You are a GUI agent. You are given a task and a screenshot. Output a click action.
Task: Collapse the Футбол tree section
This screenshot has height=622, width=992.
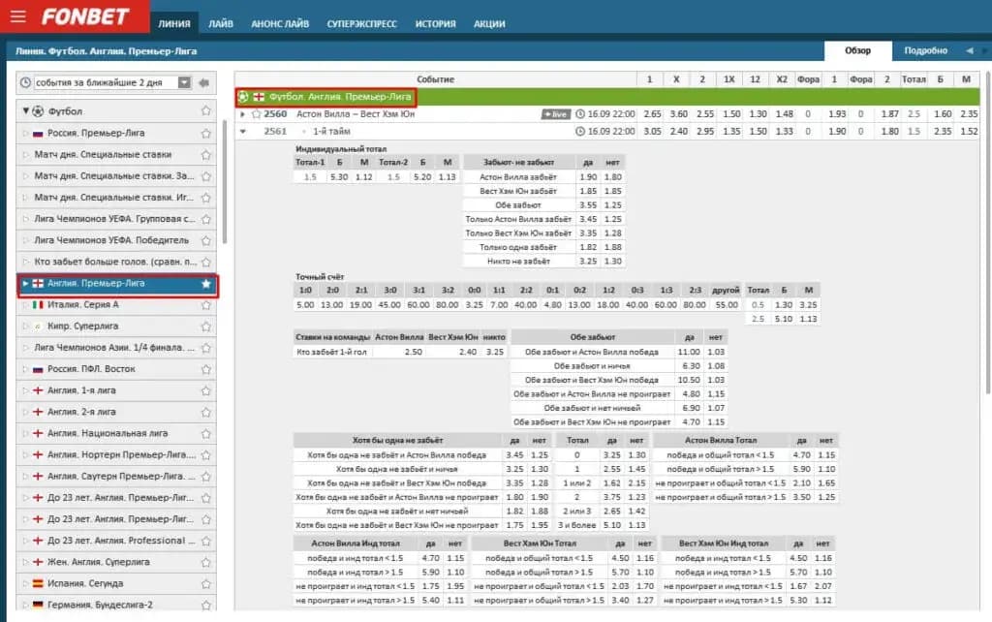point(26,110)
